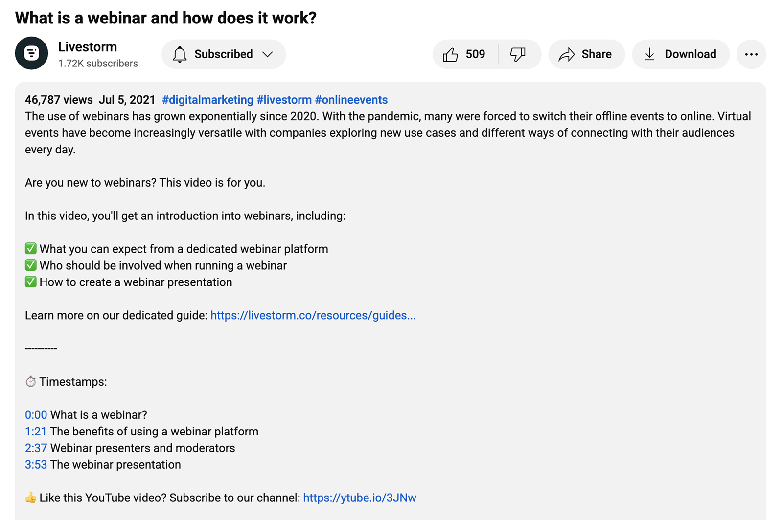Screen dimensions: 783x520
Task: Open the Livestorm channel avatar
Action: [31, 53]
